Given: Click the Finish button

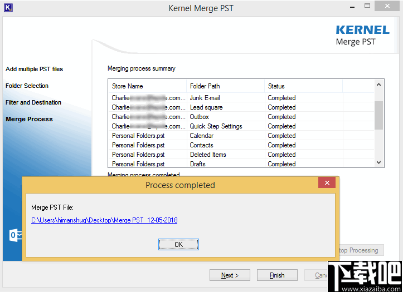Looking at the screenshot, I should pos(277,275).
